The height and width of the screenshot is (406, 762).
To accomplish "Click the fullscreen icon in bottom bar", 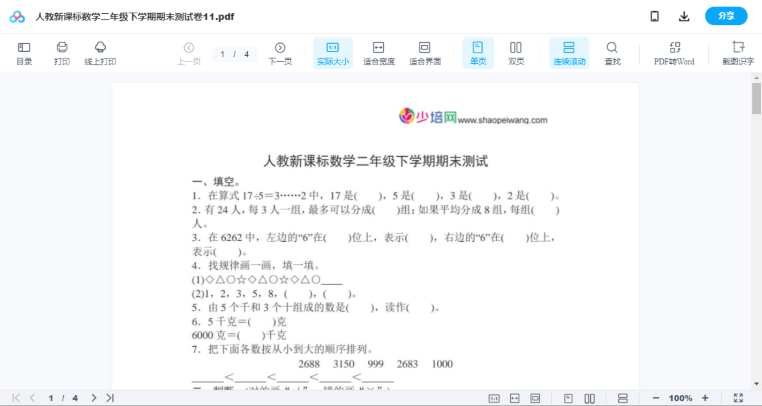I will click(x=738, y=397).
